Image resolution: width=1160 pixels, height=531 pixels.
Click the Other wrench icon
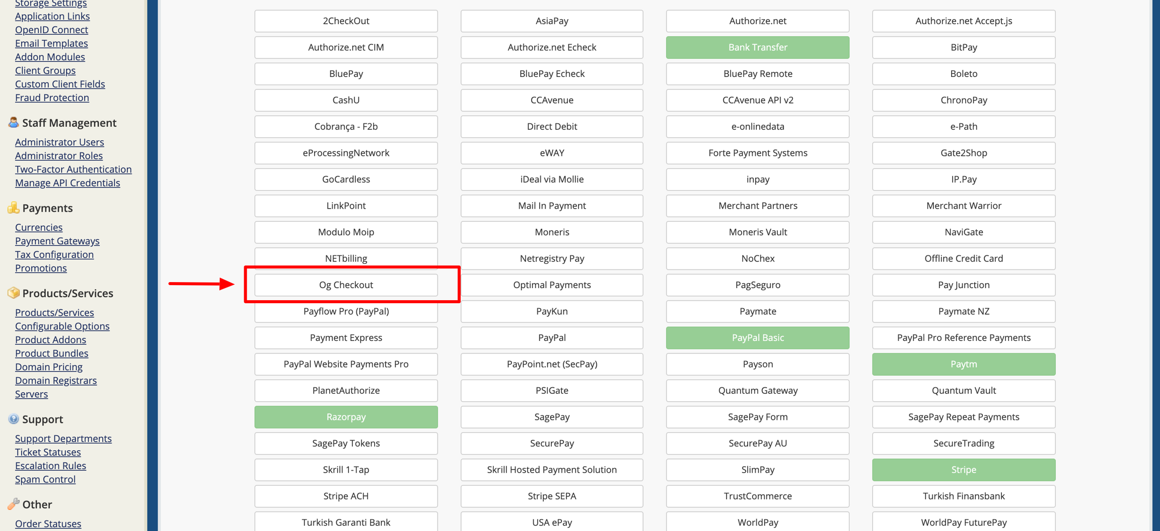[13, 504]
